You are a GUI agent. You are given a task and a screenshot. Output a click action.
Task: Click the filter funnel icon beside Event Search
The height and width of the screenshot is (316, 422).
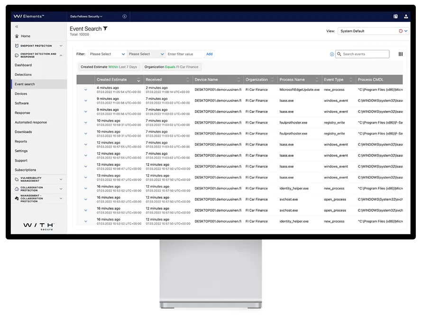pos(105,28)
